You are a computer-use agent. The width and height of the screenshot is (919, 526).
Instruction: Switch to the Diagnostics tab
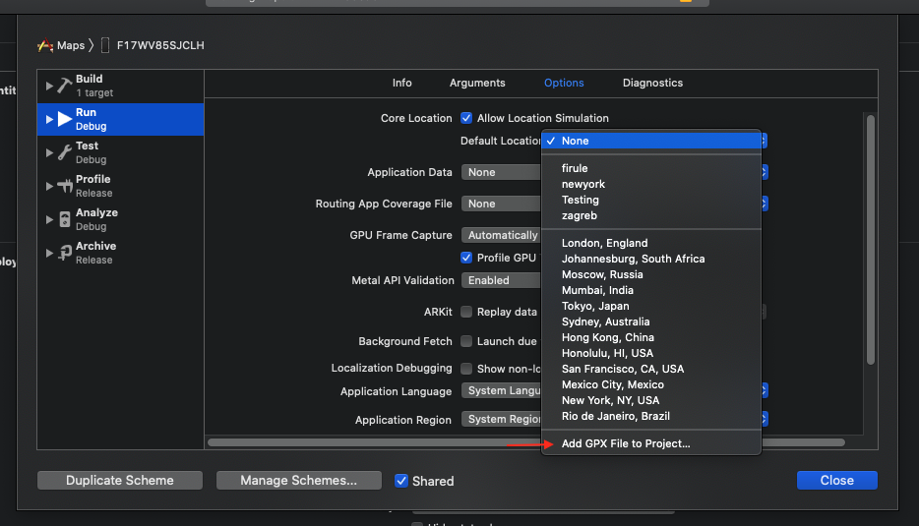[652, 83]
